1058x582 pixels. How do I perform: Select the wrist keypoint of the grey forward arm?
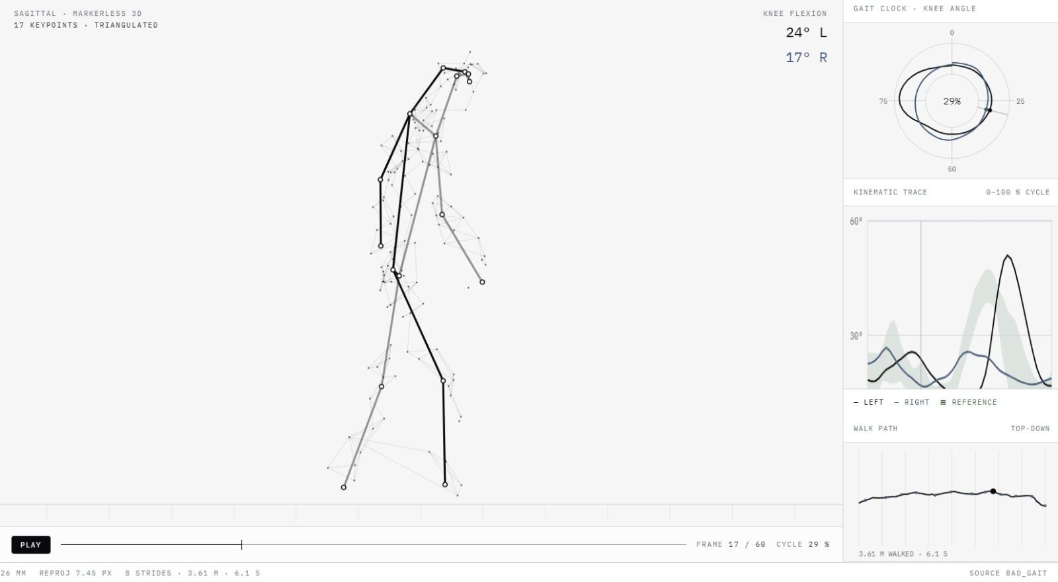click(x=482, y=282)
